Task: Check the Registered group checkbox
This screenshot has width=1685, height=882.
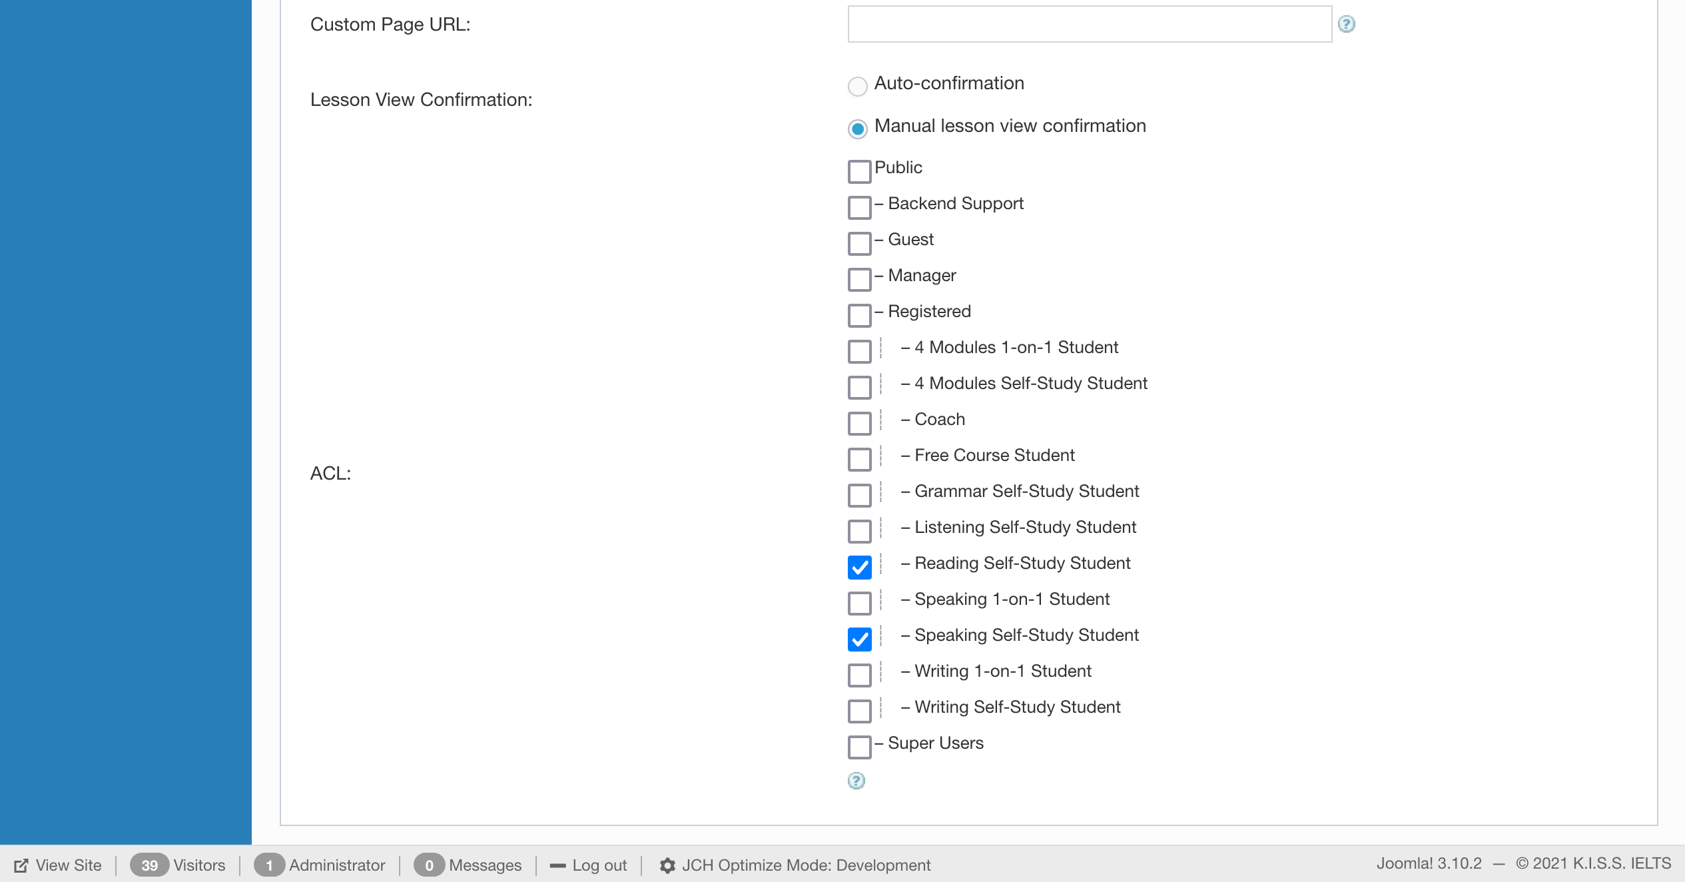Action: pyautogui.click(x=859, y=315)
